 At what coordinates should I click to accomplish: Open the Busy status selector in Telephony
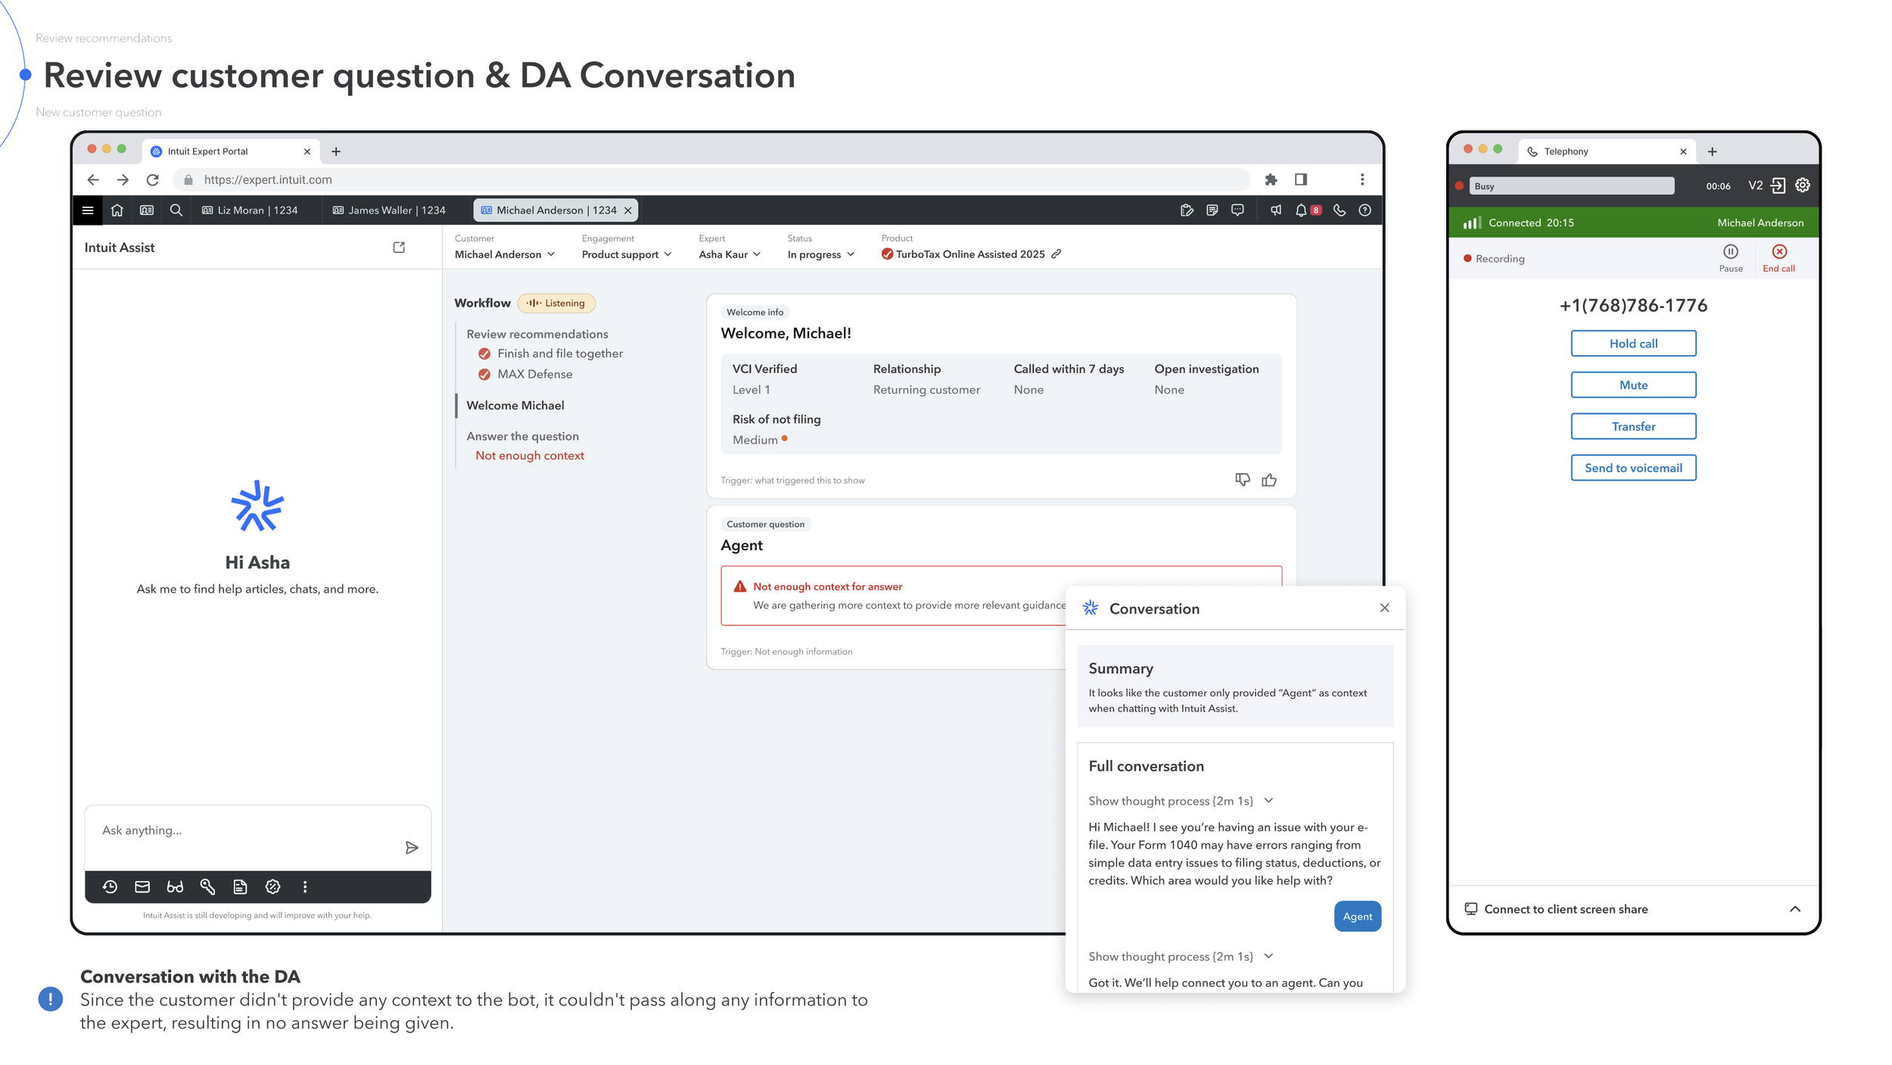pyautogui.click(x=1572, y=186)
